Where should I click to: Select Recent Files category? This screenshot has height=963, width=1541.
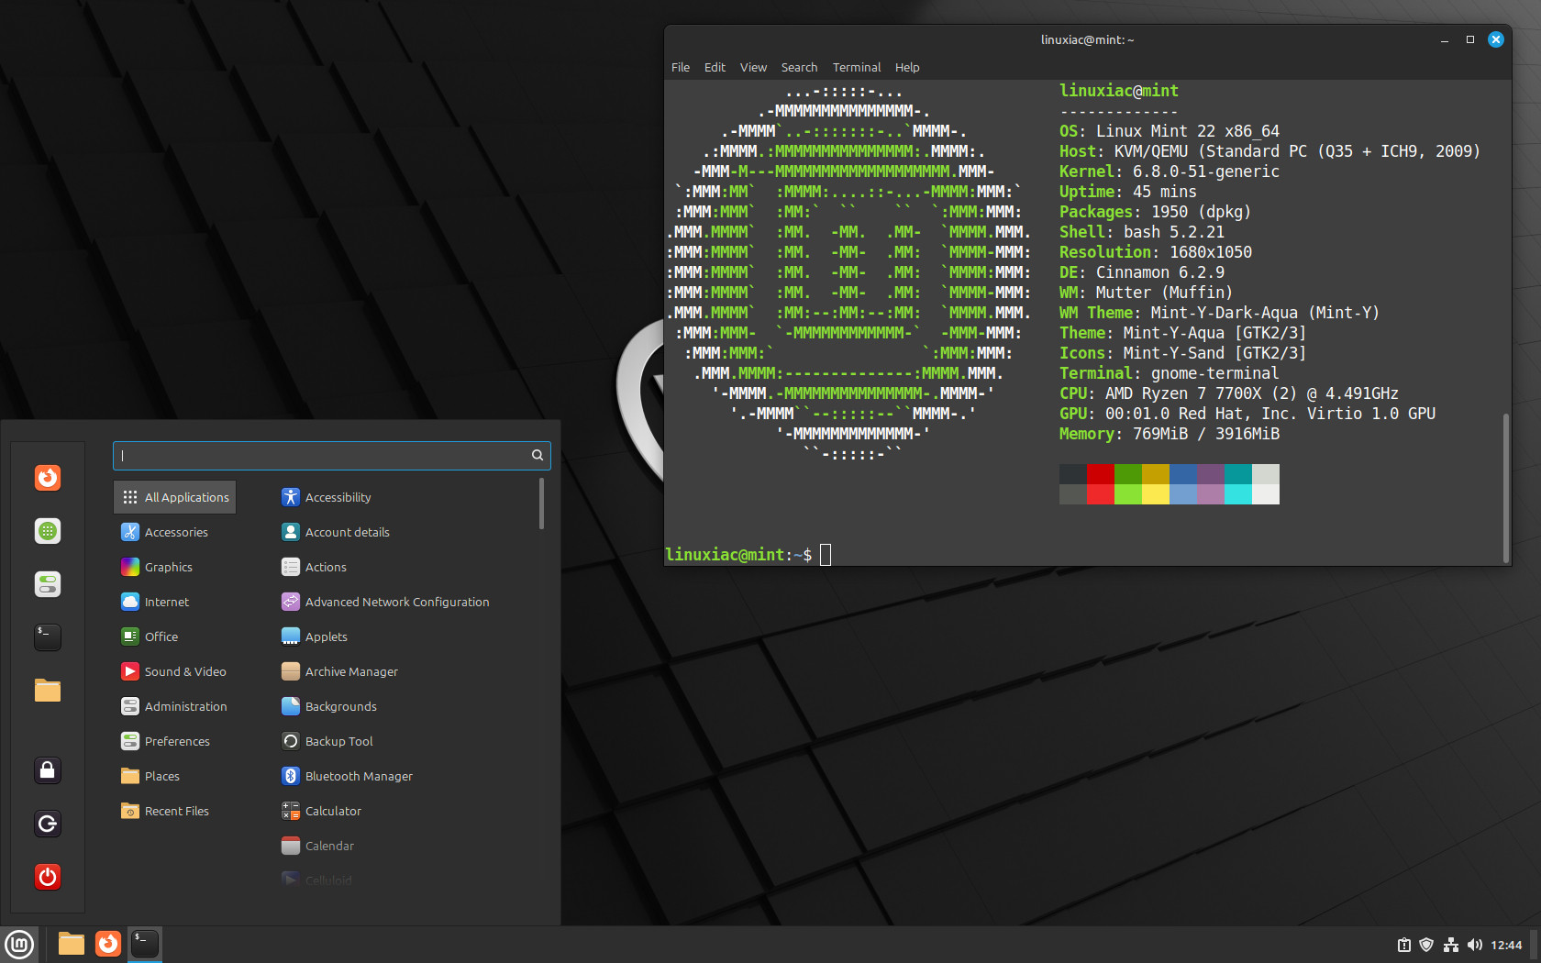(x=165, y=811)
